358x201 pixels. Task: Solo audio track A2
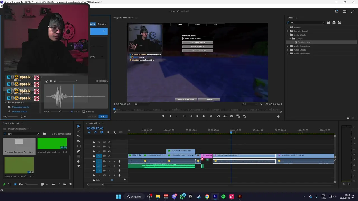[114, 166]
